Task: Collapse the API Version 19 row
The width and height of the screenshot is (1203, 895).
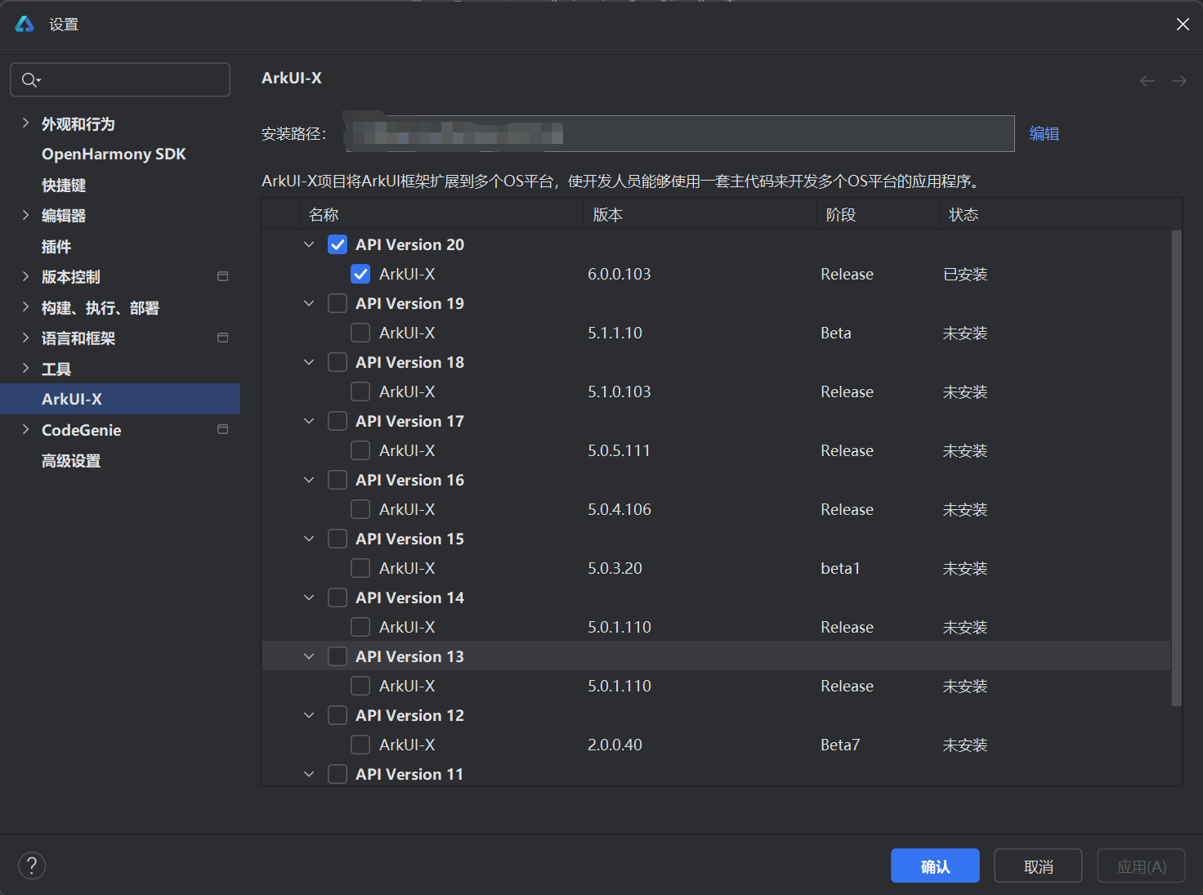Action: 309,303
